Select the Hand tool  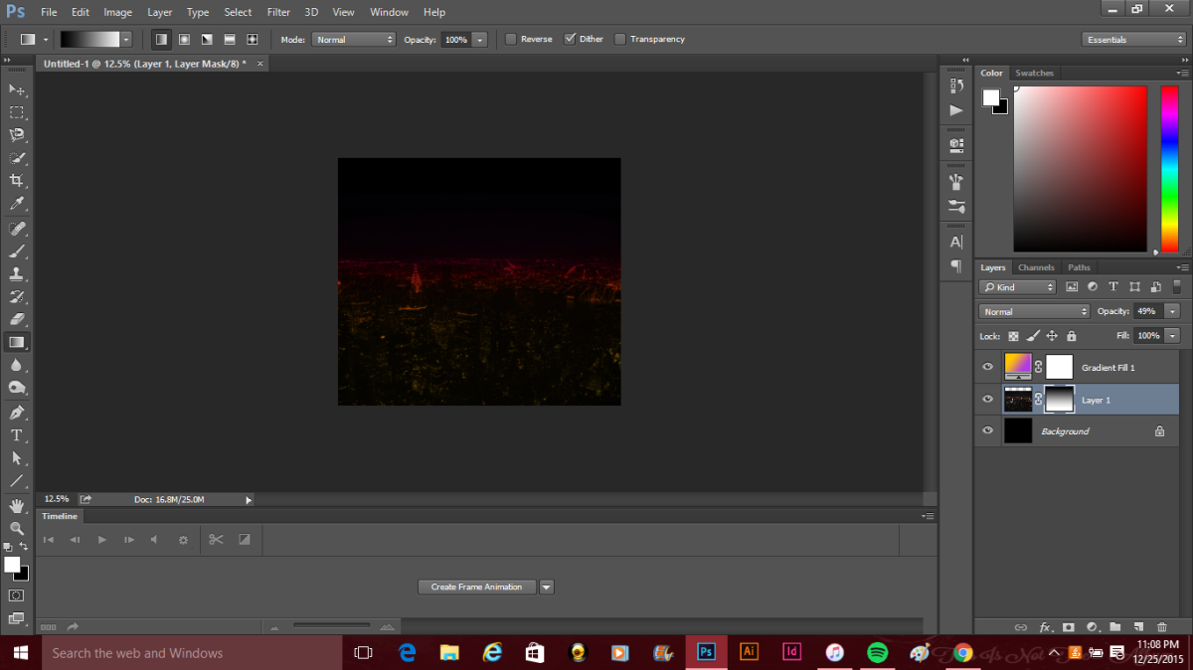17,506
